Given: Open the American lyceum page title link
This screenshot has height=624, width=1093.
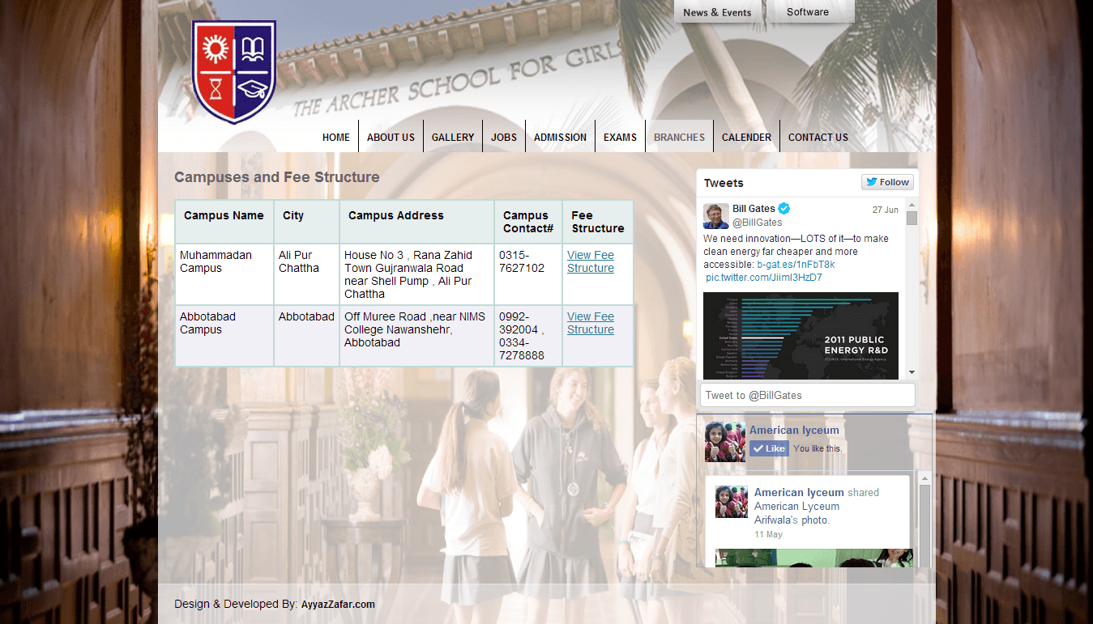Looking at the screenshot, I should [x=794, y=431].
